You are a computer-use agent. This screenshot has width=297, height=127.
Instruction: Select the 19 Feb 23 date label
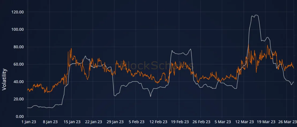[179, 122]
